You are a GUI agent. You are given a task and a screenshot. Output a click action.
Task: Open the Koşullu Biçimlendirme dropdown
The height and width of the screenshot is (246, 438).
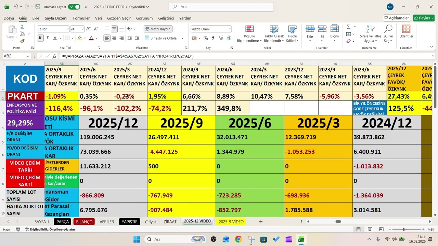(x=249, y=34)
